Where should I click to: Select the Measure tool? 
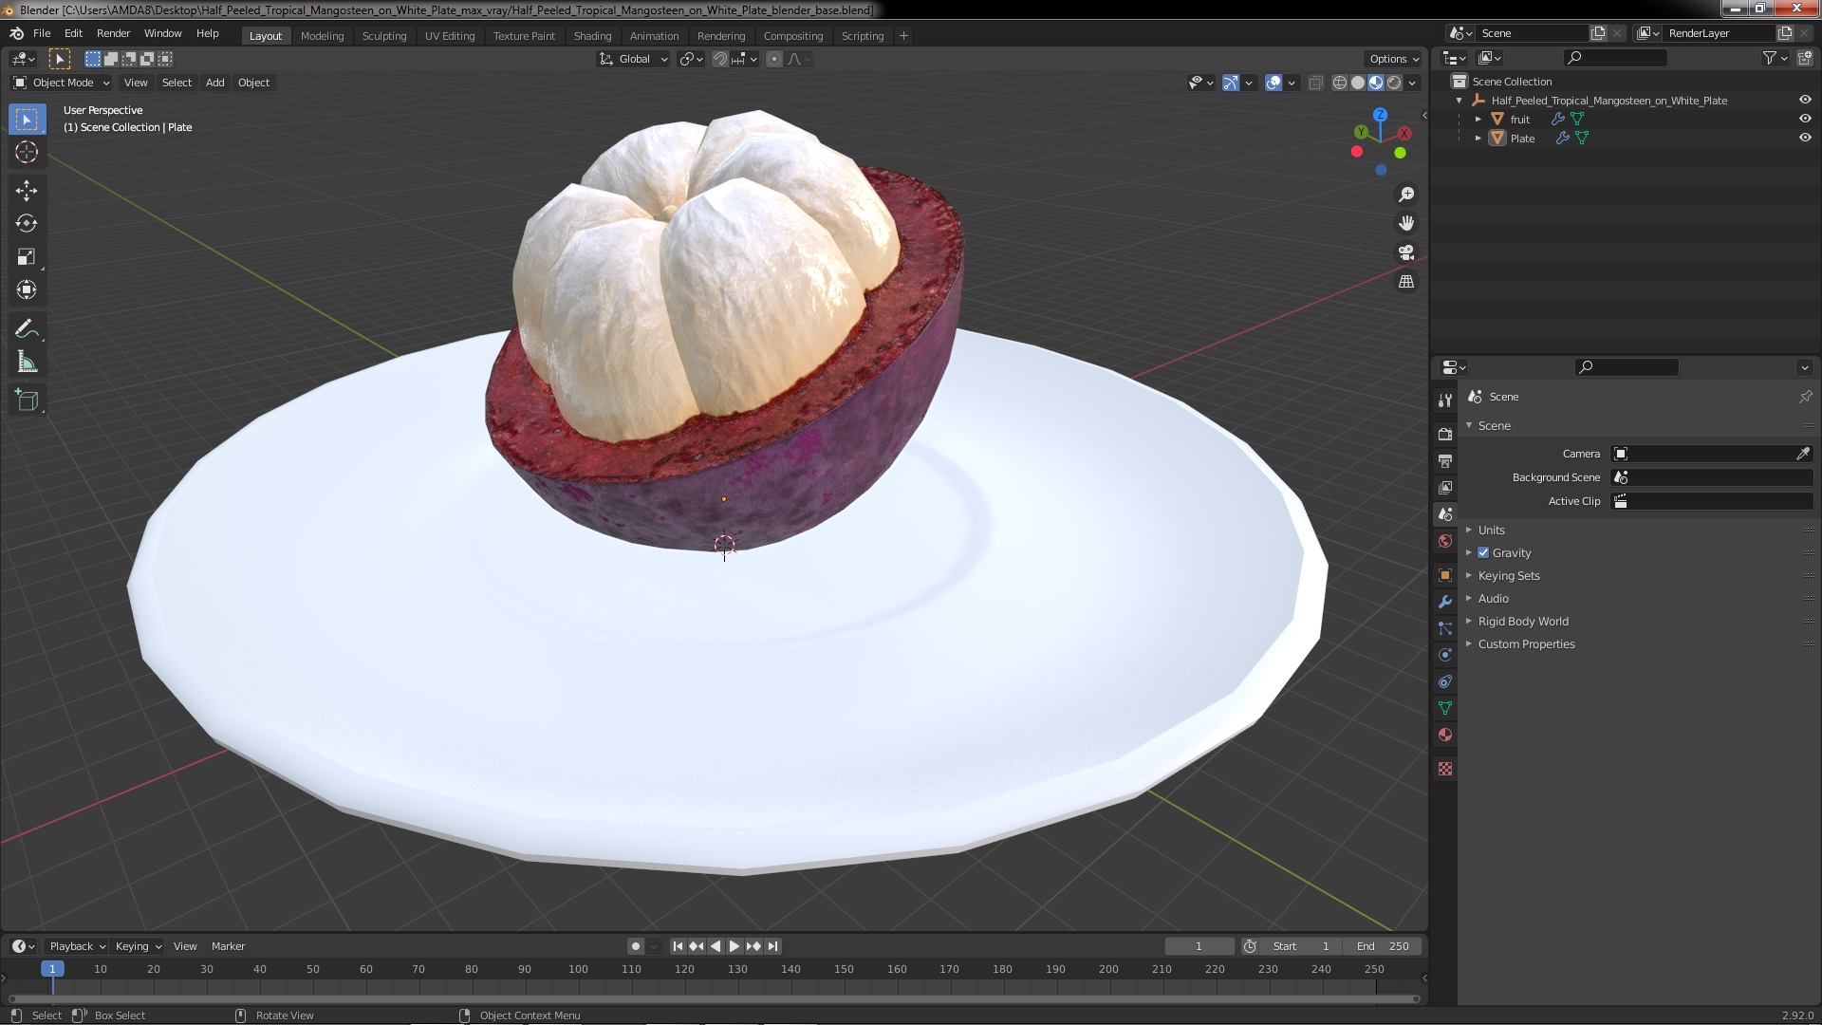point(27,363)
